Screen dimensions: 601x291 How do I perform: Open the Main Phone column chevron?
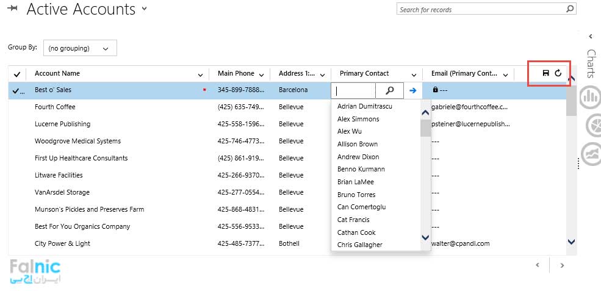pyautogui.click(x=261, y=75)
